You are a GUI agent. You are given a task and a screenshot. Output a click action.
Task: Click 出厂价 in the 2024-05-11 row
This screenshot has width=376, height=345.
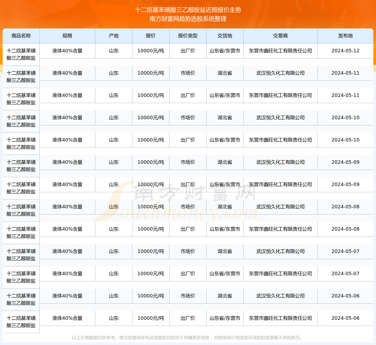(188, 95)
